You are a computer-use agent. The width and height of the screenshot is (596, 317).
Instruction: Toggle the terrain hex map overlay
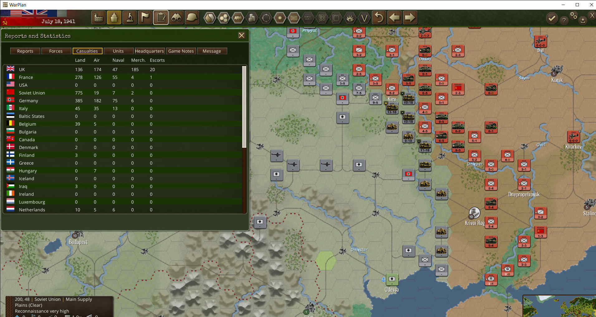pos(209,18)
